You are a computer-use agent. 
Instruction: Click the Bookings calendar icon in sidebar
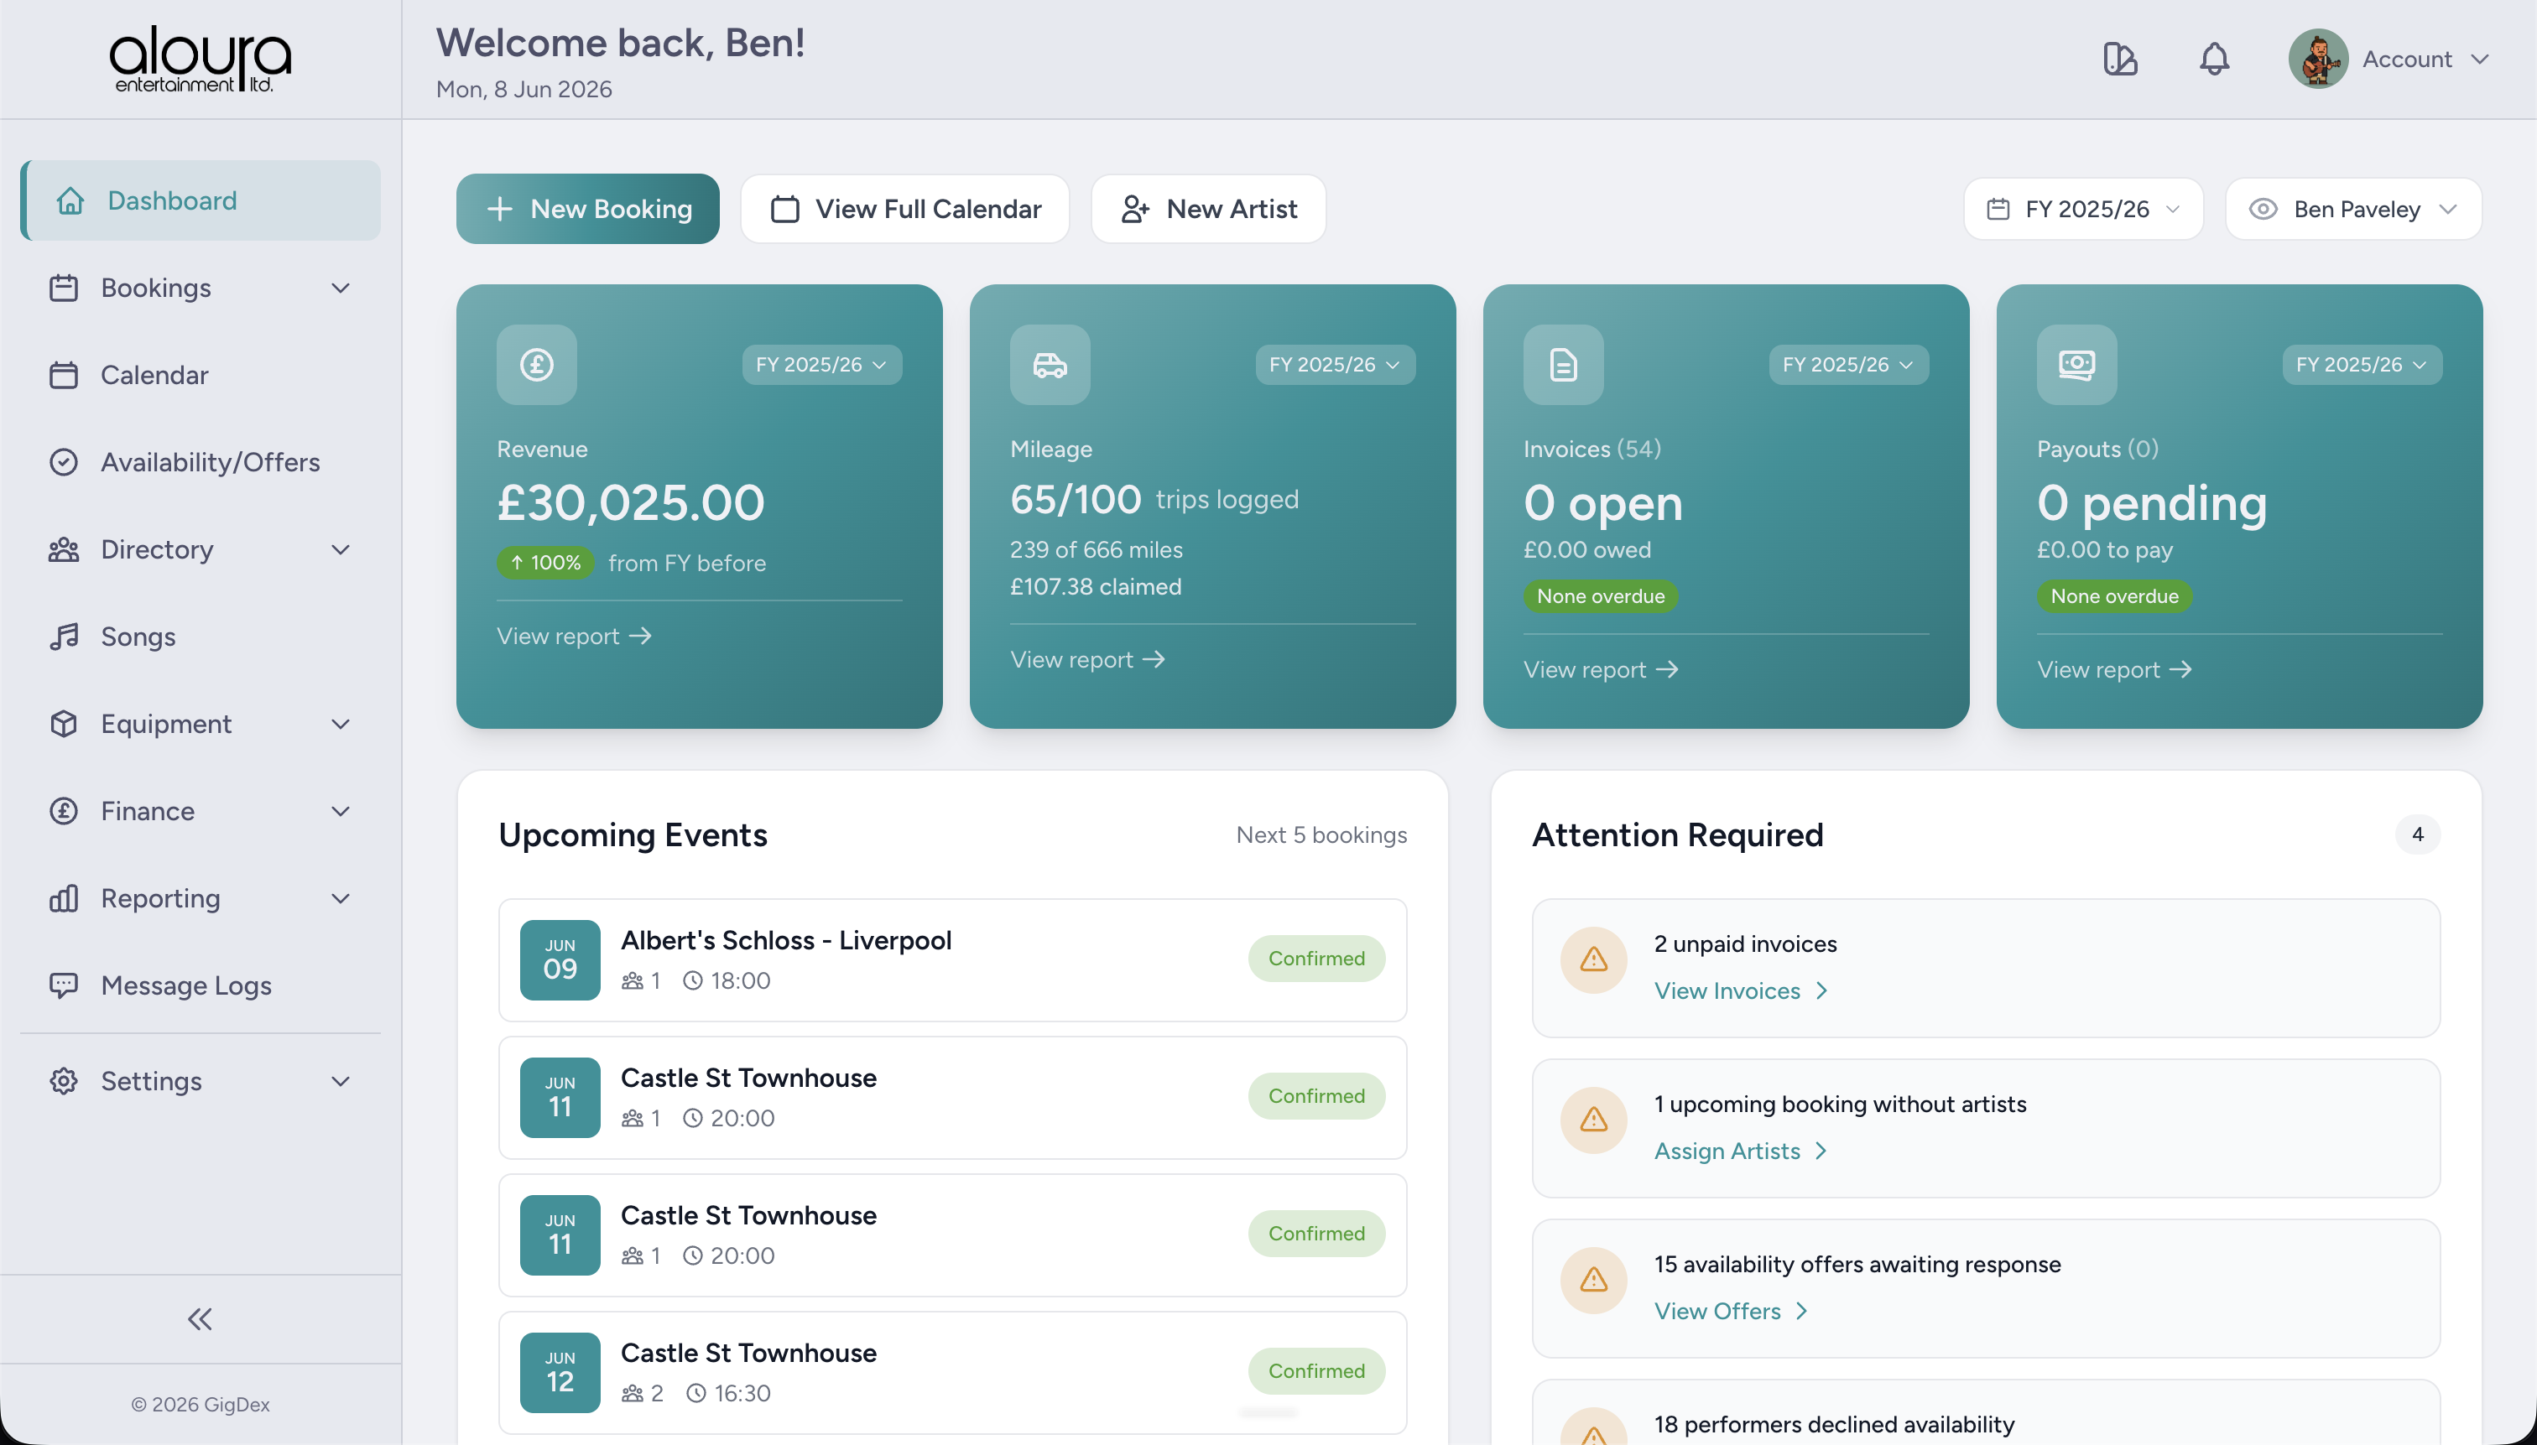(64, 288)
